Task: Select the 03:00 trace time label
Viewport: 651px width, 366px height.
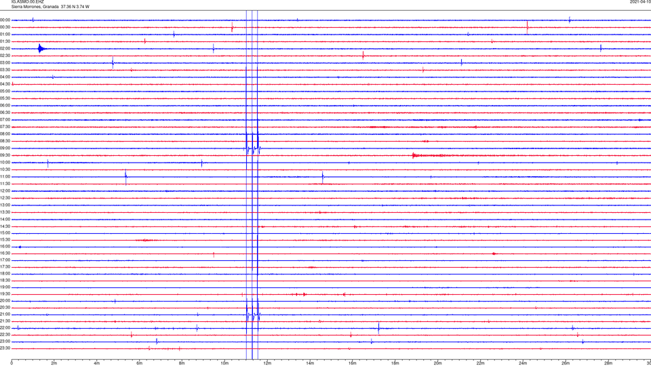Action: tap(5, 62)
